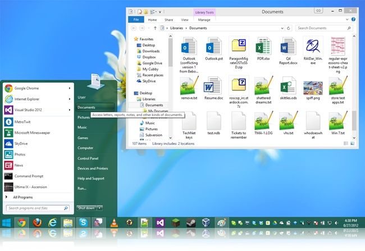Open Control Panel from Start menu
365x251 pixels.
pos(88,158)
